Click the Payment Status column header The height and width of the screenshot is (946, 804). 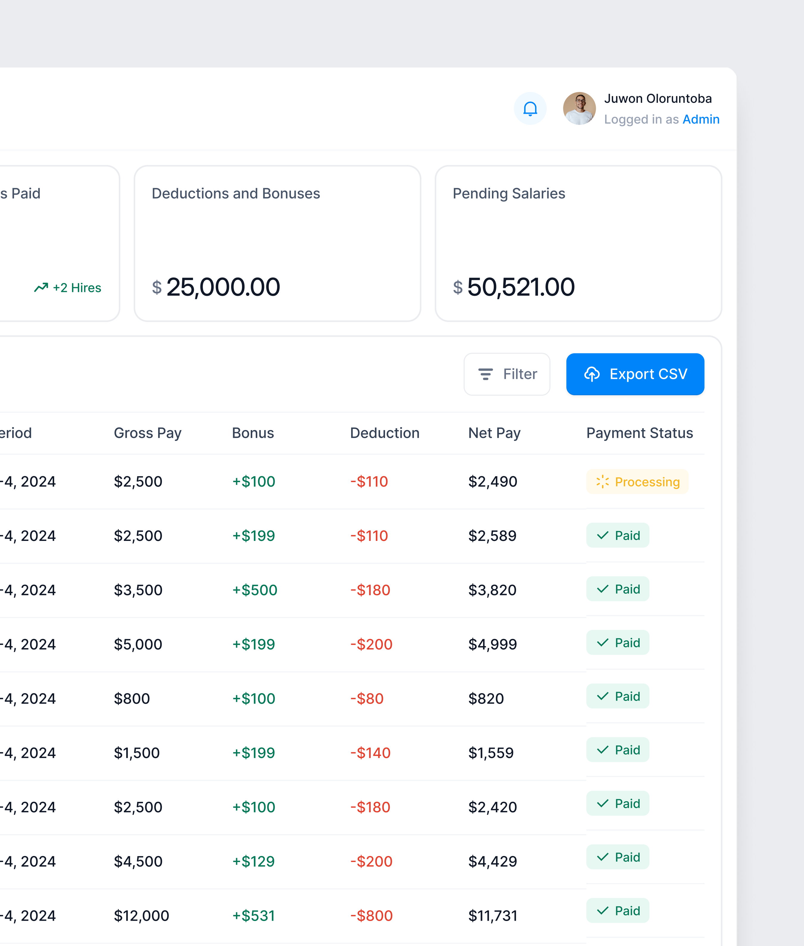(x=639, y=433)
